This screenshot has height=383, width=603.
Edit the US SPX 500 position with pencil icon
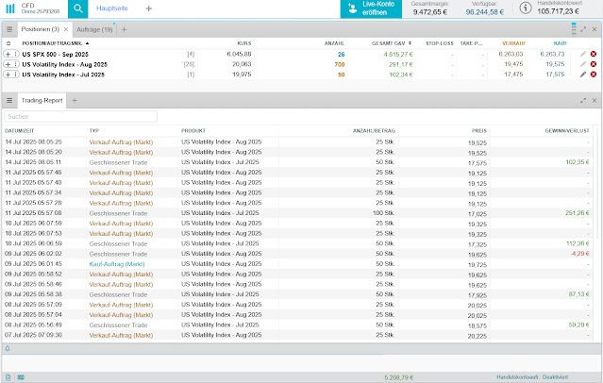pos(583,54)
